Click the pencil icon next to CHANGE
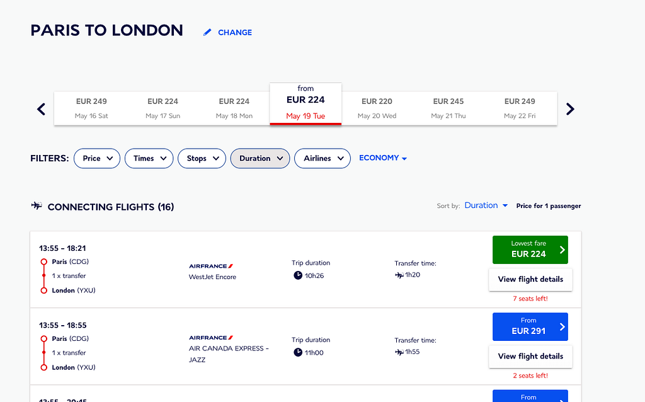Screen dimensions: 645x402 coord(207,33)
